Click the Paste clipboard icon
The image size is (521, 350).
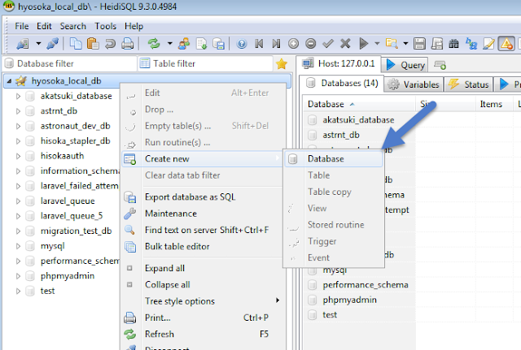pyautogui.click(x=93, y=44)
